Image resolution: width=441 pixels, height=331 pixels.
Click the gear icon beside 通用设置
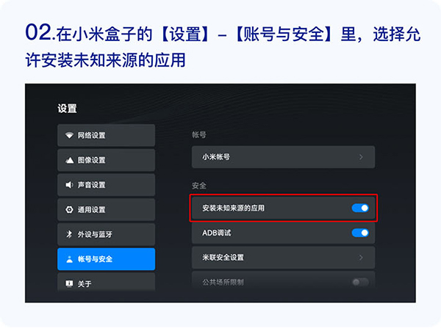pos(70,210)
